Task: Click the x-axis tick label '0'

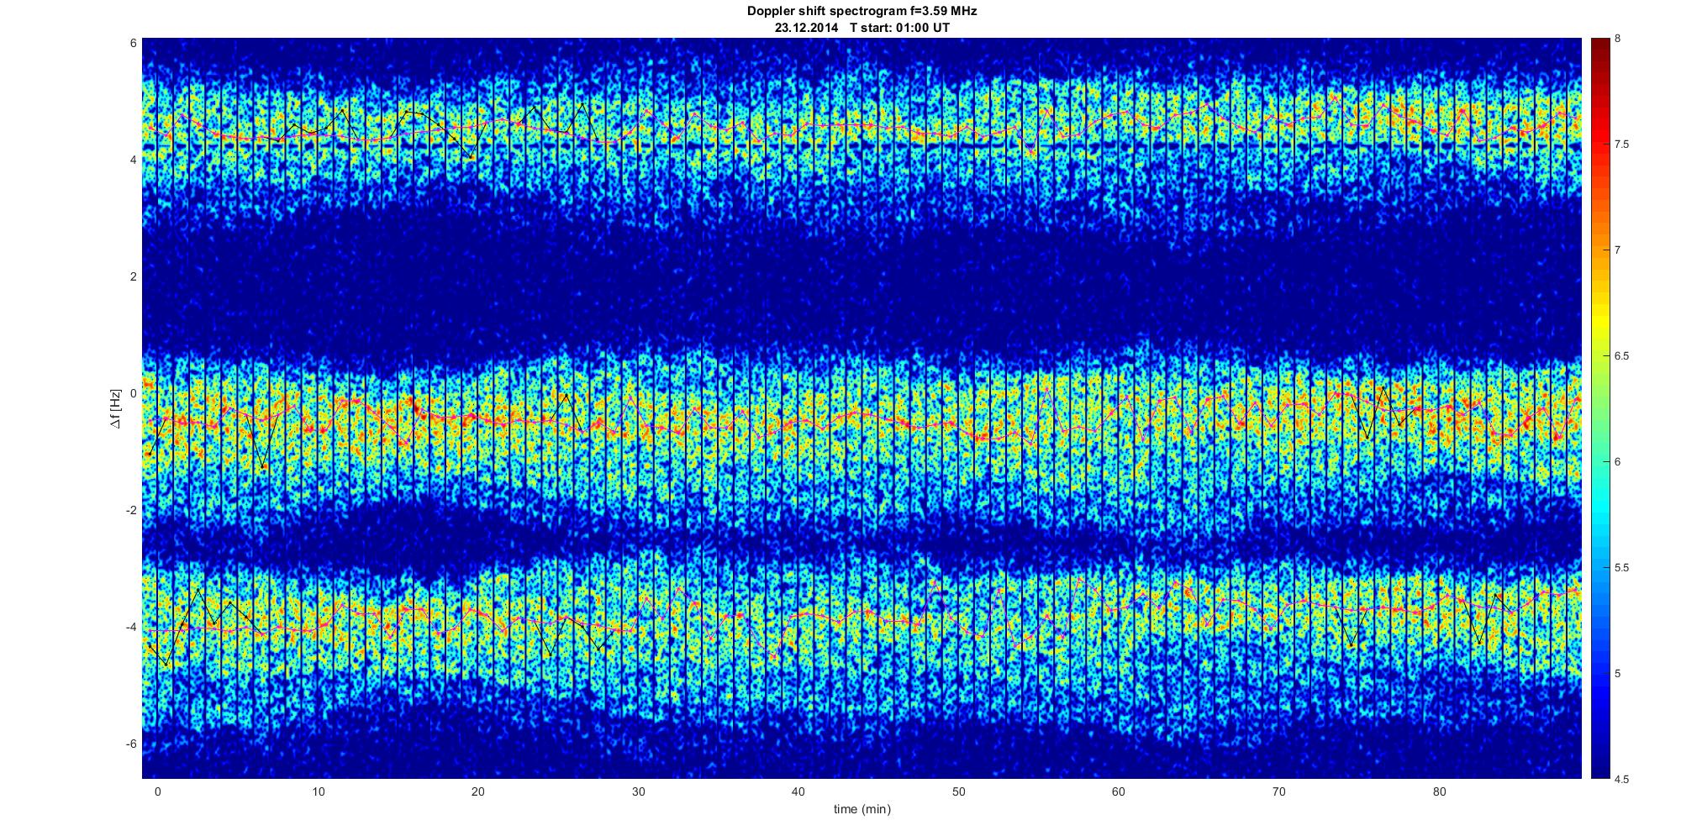Action: click(x=157, y=791)
